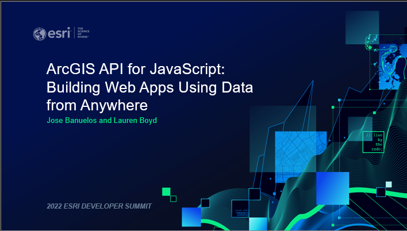Click the '2022 ESRI DEVELOPER SUMMIT' footer text
This screenshot has height=231, width=407.
(x=99, y=206)
